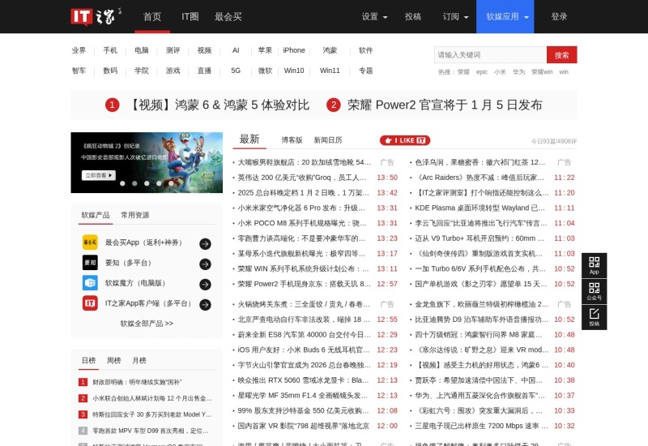This screenshot has width=648, height=446.
Task: Click the I LIKE IT badge
Action: tap(404, 140)
